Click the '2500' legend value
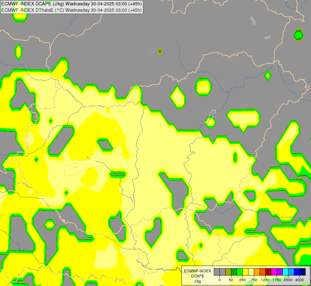311x286 pixels. (x=288, y=280)
